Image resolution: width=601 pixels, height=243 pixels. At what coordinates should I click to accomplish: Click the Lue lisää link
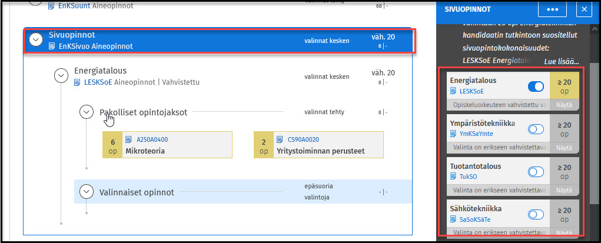561,61
